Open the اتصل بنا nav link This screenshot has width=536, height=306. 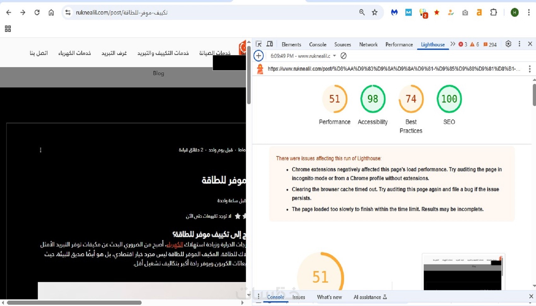tap(39, 53)
